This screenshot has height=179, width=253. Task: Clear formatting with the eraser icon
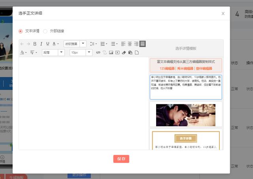pyautogui.click(x=124, y=52)
